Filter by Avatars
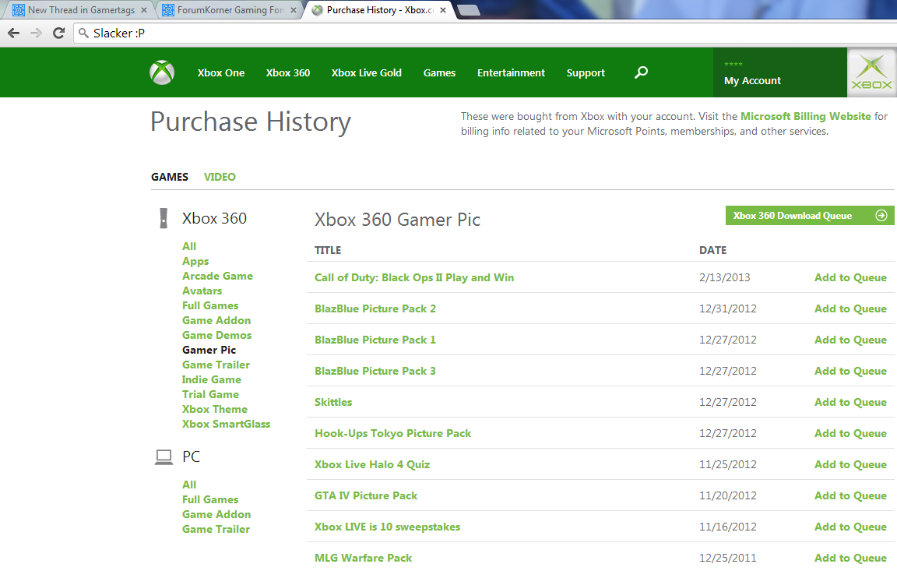897x571 pixels. click(x=202, y=291)
